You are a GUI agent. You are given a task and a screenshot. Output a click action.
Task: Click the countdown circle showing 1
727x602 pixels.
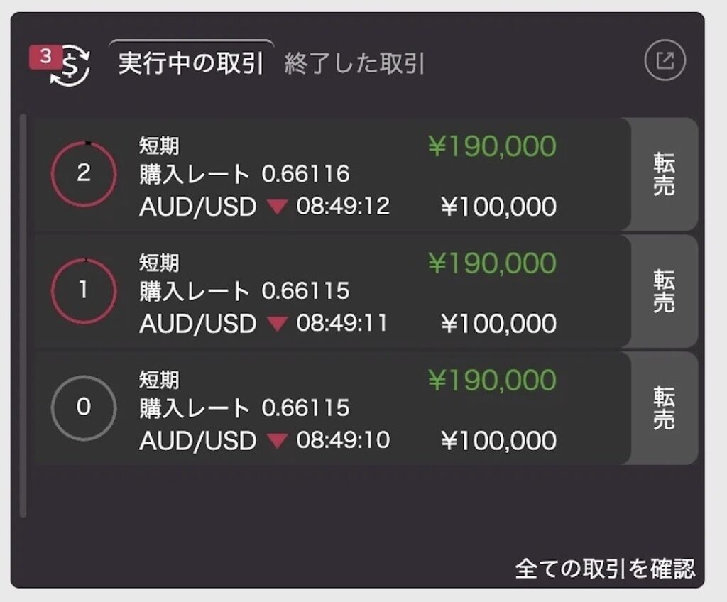[84, 291]
